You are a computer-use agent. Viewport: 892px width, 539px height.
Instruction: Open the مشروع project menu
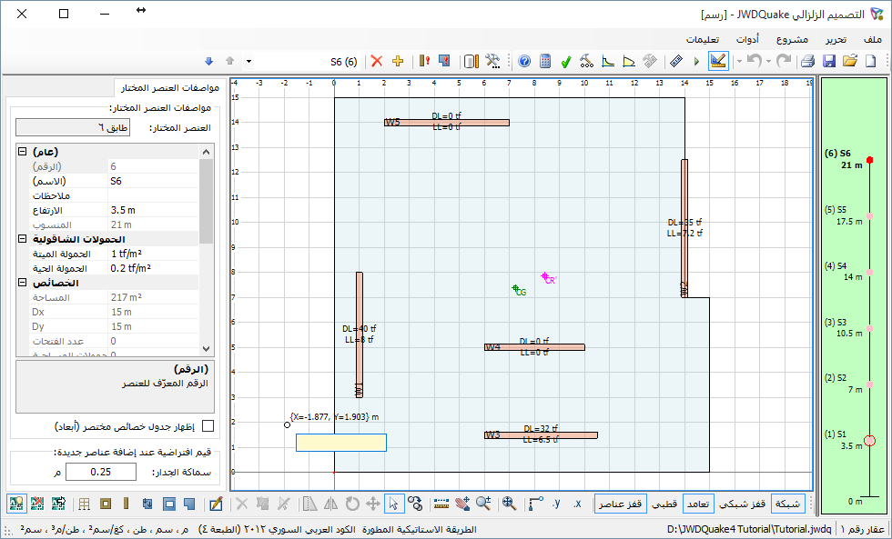[792, 39]
